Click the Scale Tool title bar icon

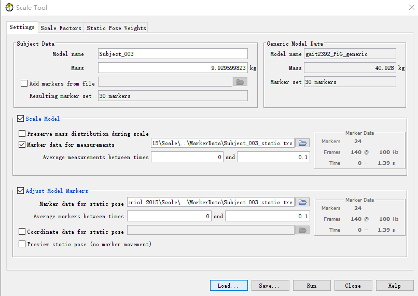tap(9, 8)
